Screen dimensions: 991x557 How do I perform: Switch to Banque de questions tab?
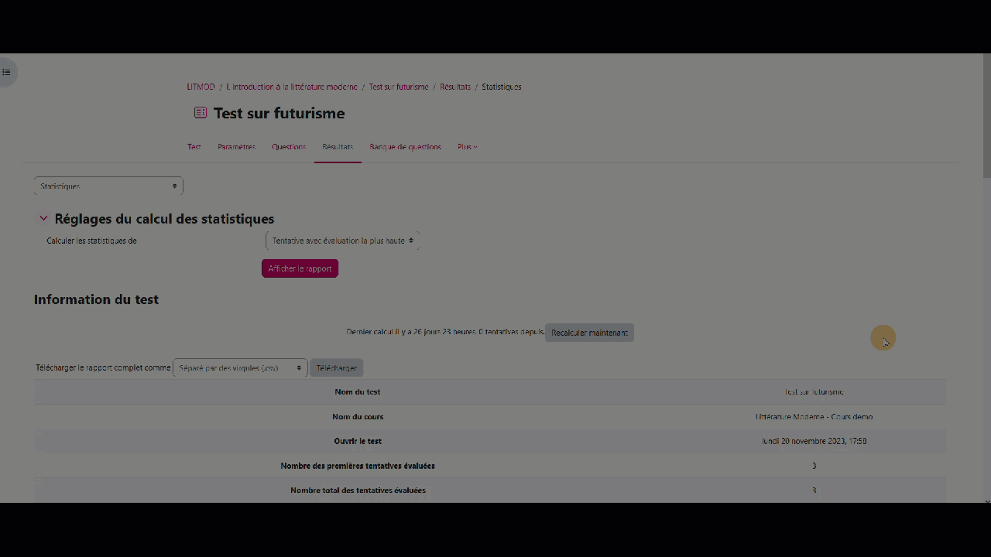405,147
